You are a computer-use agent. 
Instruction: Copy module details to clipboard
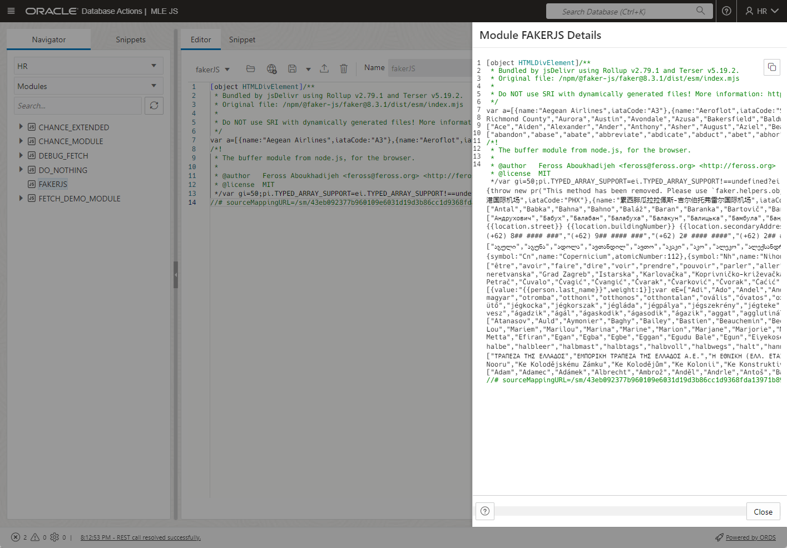(772, 67)
